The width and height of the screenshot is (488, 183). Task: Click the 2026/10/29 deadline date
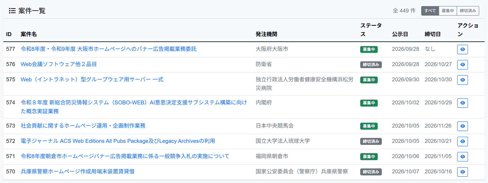pyautogui.click(x=438, y=102)
